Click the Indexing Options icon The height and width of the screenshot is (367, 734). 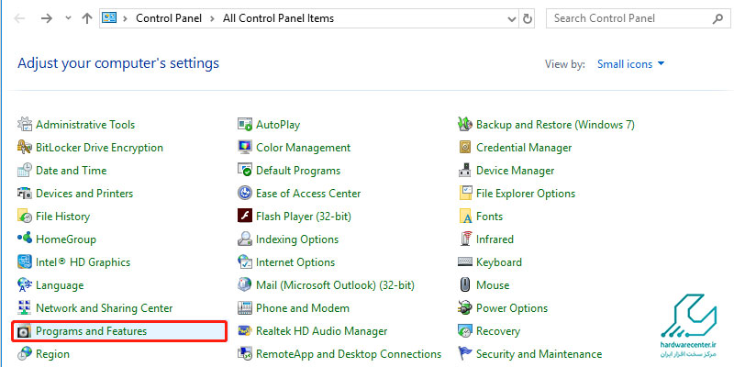pyautogui.click(x=245, y=239)
